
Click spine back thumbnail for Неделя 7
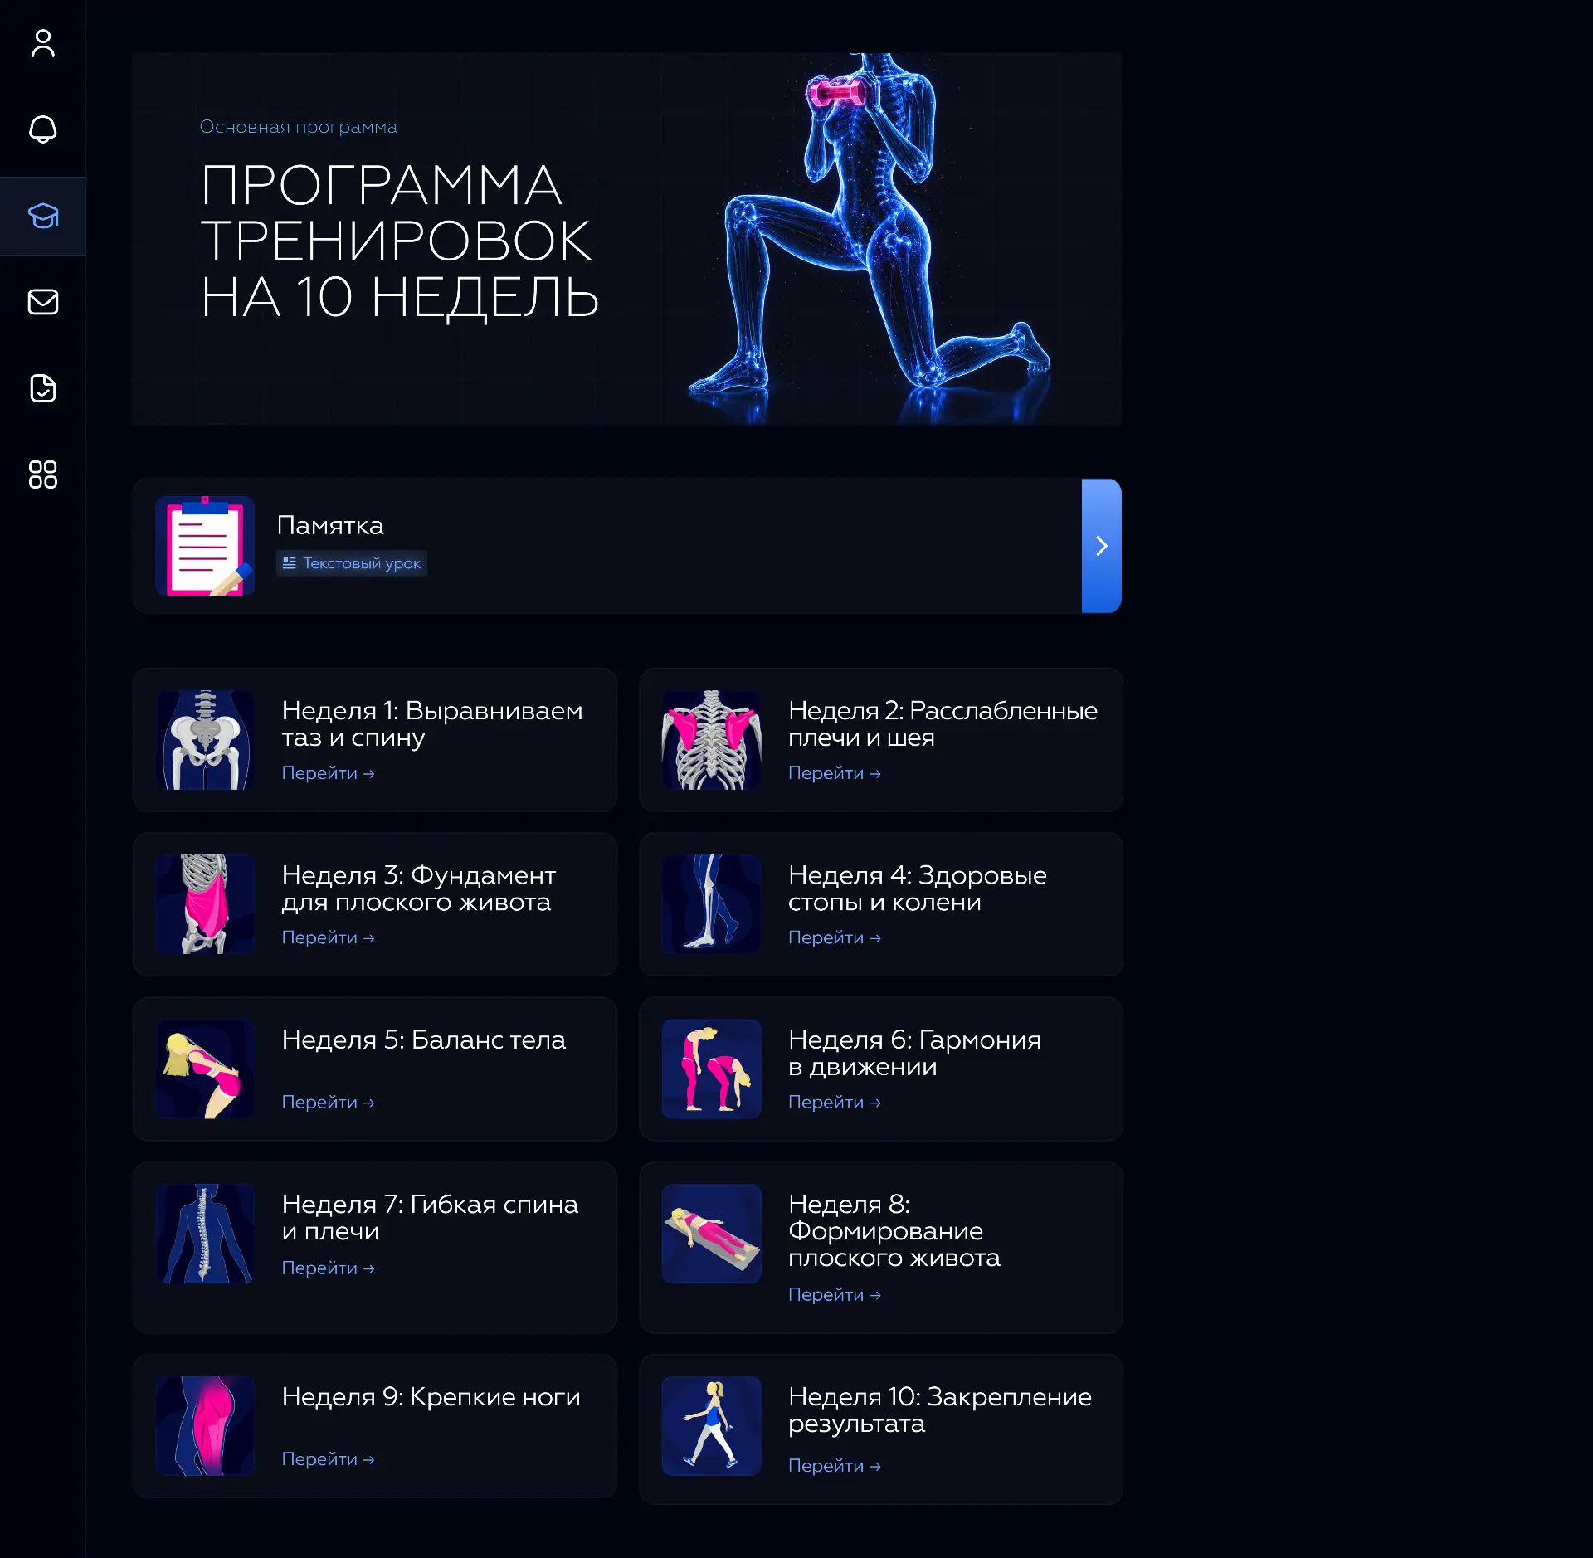[205, 1234]
